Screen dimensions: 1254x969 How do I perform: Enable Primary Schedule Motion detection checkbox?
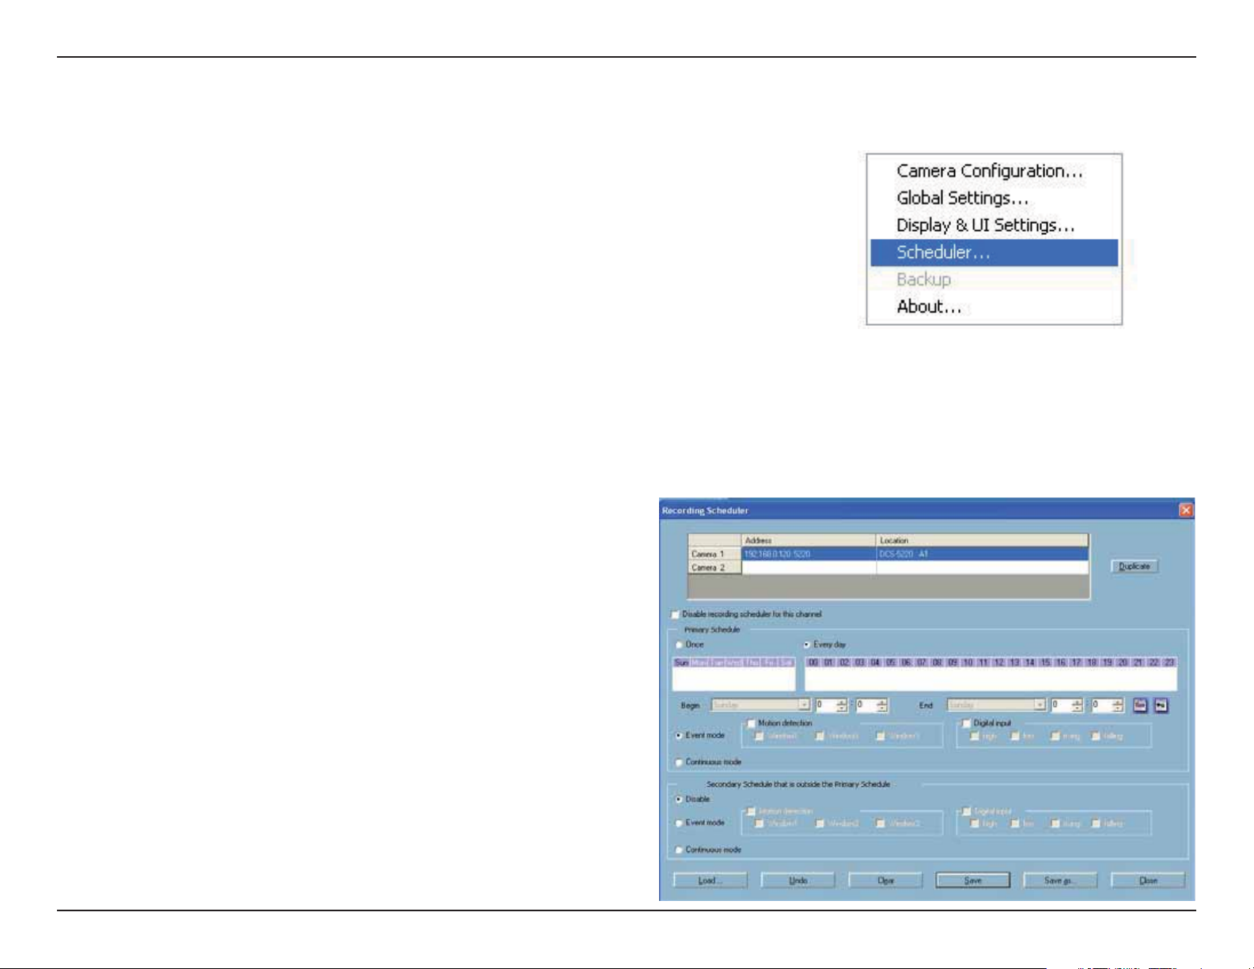pos(752,723)
